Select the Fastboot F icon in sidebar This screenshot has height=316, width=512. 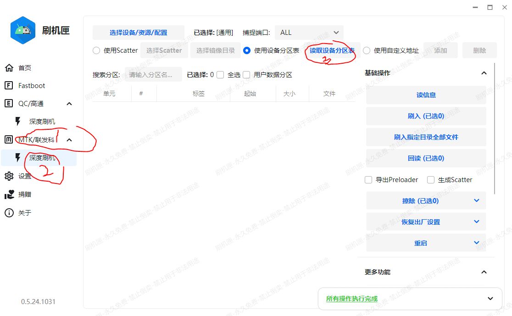[x=9, y=86]
